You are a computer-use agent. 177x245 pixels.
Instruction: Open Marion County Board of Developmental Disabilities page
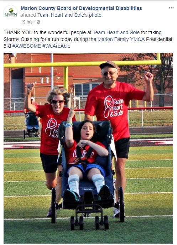(x=81, y=8)
